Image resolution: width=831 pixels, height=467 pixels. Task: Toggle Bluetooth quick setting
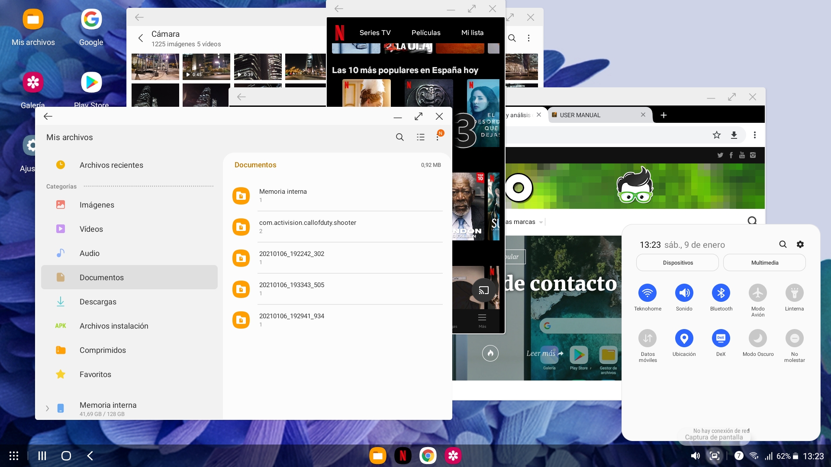(x=721, y=293)
